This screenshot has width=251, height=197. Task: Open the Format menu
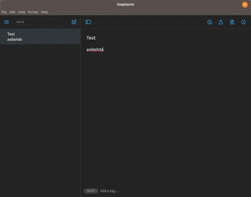tap(33, 12)
